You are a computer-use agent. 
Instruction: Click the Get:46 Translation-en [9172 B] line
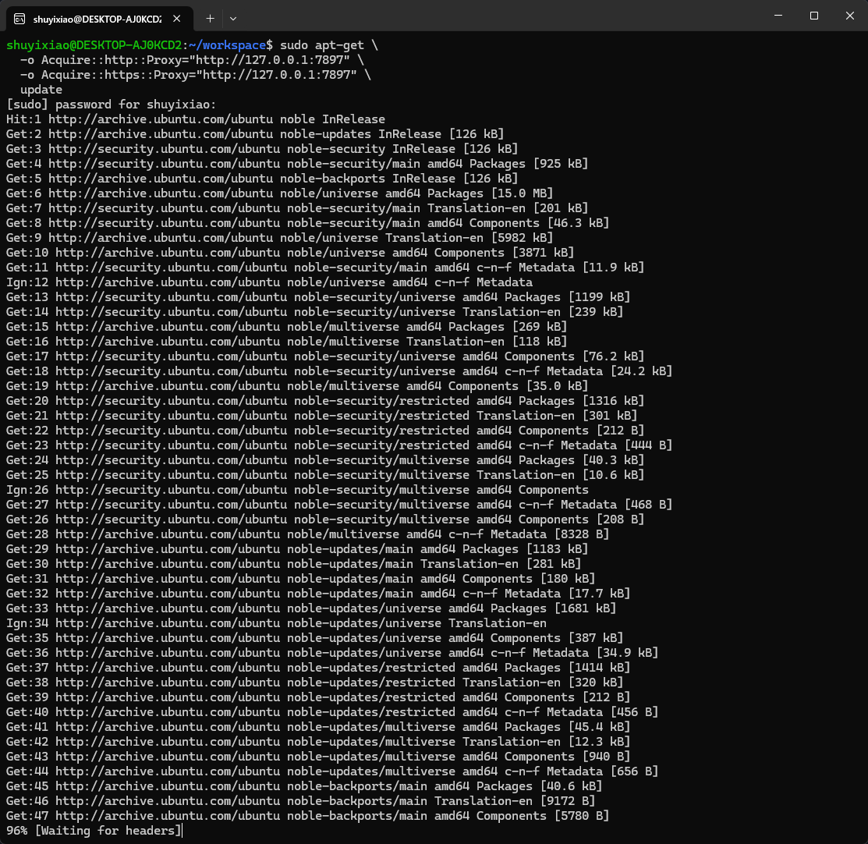pos(300,801)
